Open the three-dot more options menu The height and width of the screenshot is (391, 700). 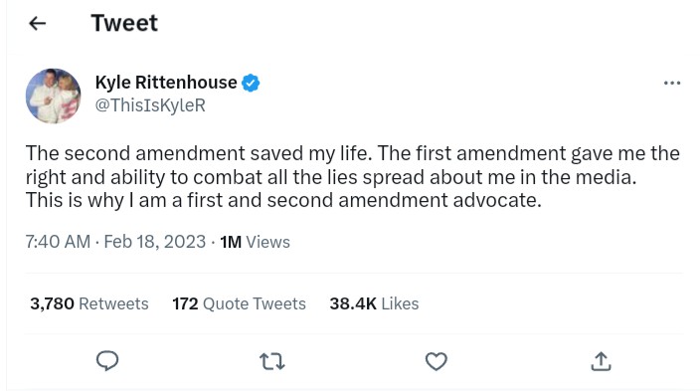coord(672,84)
